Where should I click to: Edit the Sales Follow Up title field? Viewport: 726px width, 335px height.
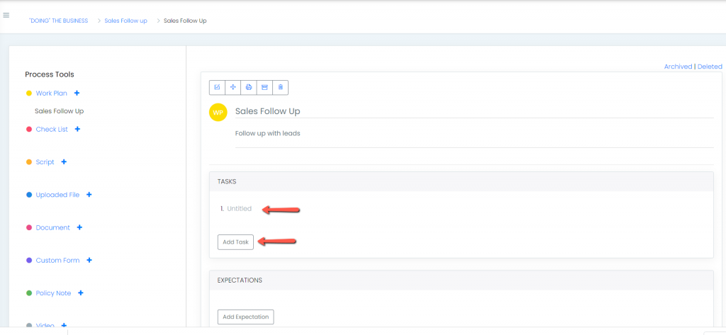[x=474, y=111]
